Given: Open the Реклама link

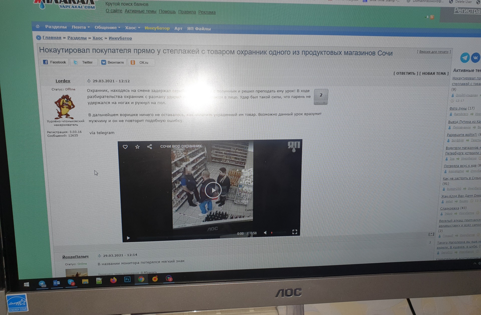Looking at the screenshot, I should (207, 12).
